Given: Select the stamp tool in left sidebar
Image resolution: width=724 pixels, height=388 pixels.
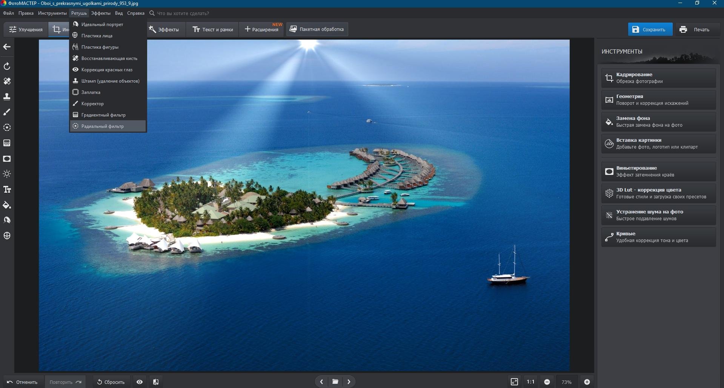Looking at the screenshot, I should pyautogui.click(x=7, y=97).
